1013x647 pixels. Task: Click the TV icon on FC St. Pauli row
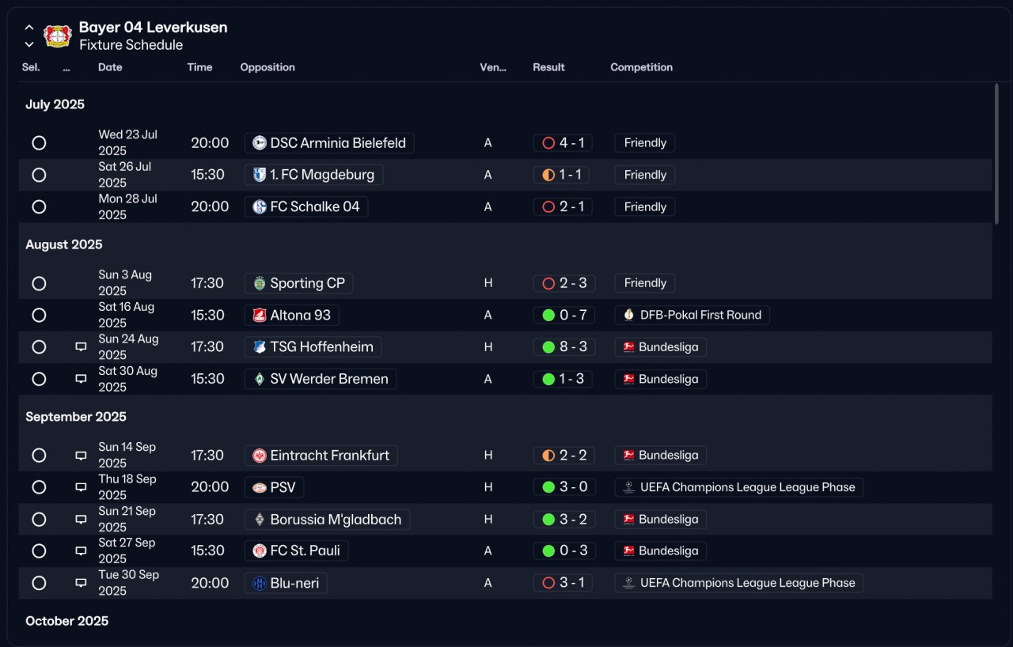click(81, 551)
